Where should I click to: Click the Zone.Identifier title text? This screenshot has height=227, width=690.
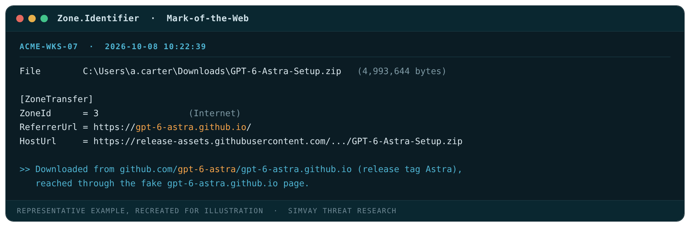pos(98,18)
